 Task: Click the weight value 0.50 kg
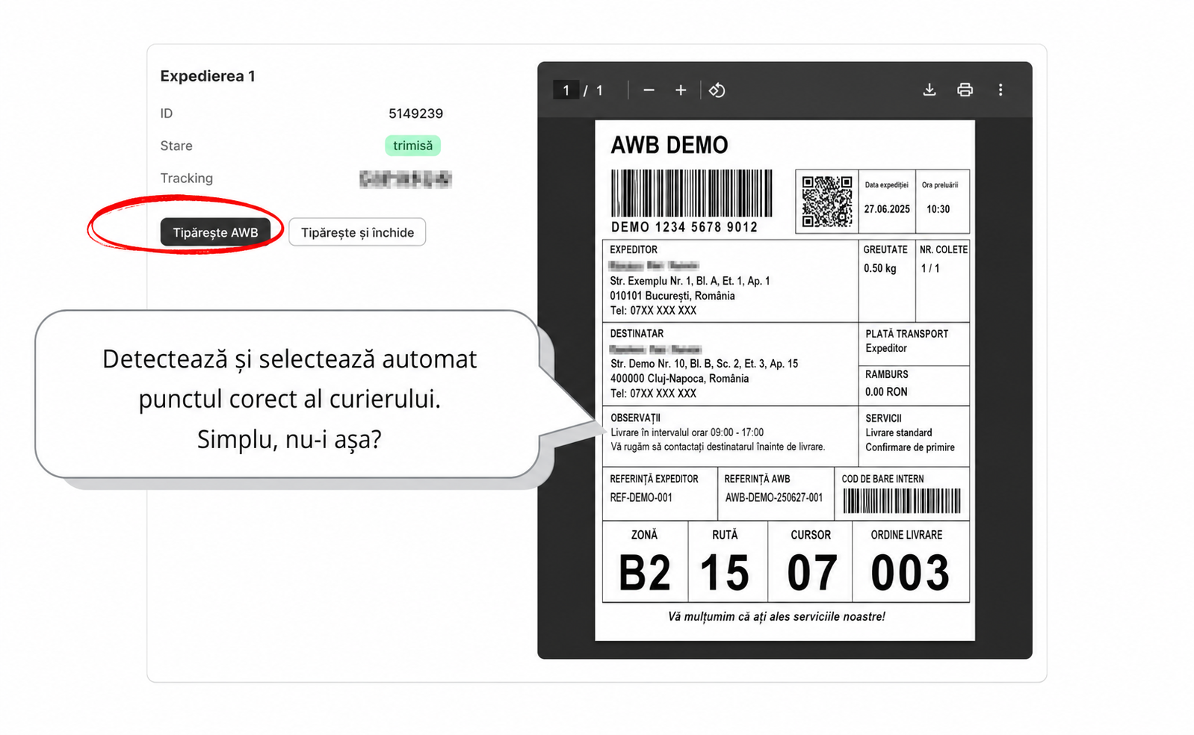(880, 268)
